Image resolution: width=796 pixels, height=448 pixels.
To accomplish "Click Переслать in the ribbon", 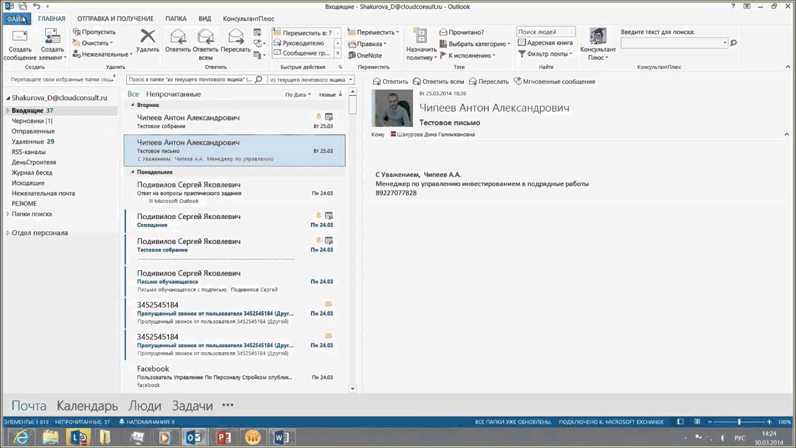I will 235,41.
